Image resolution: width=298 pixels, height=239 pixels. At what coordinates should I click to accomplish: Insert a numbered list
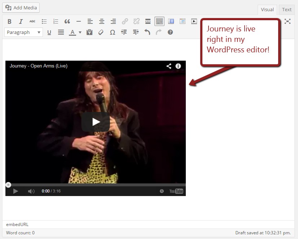click(x=56, y=22)
